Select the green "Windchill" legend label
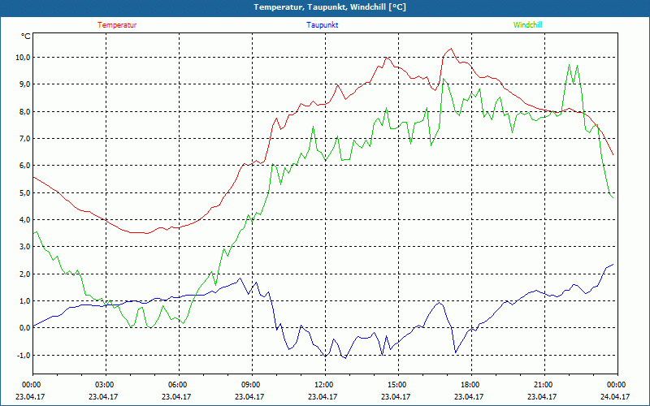Image resolution: width=650 pixels, height=406 pixels. pyautogui.click(x=527, y=25)
